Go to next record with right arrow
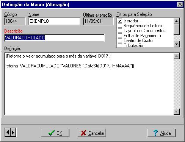Screen dimensions: 185x142 [13, 132]
